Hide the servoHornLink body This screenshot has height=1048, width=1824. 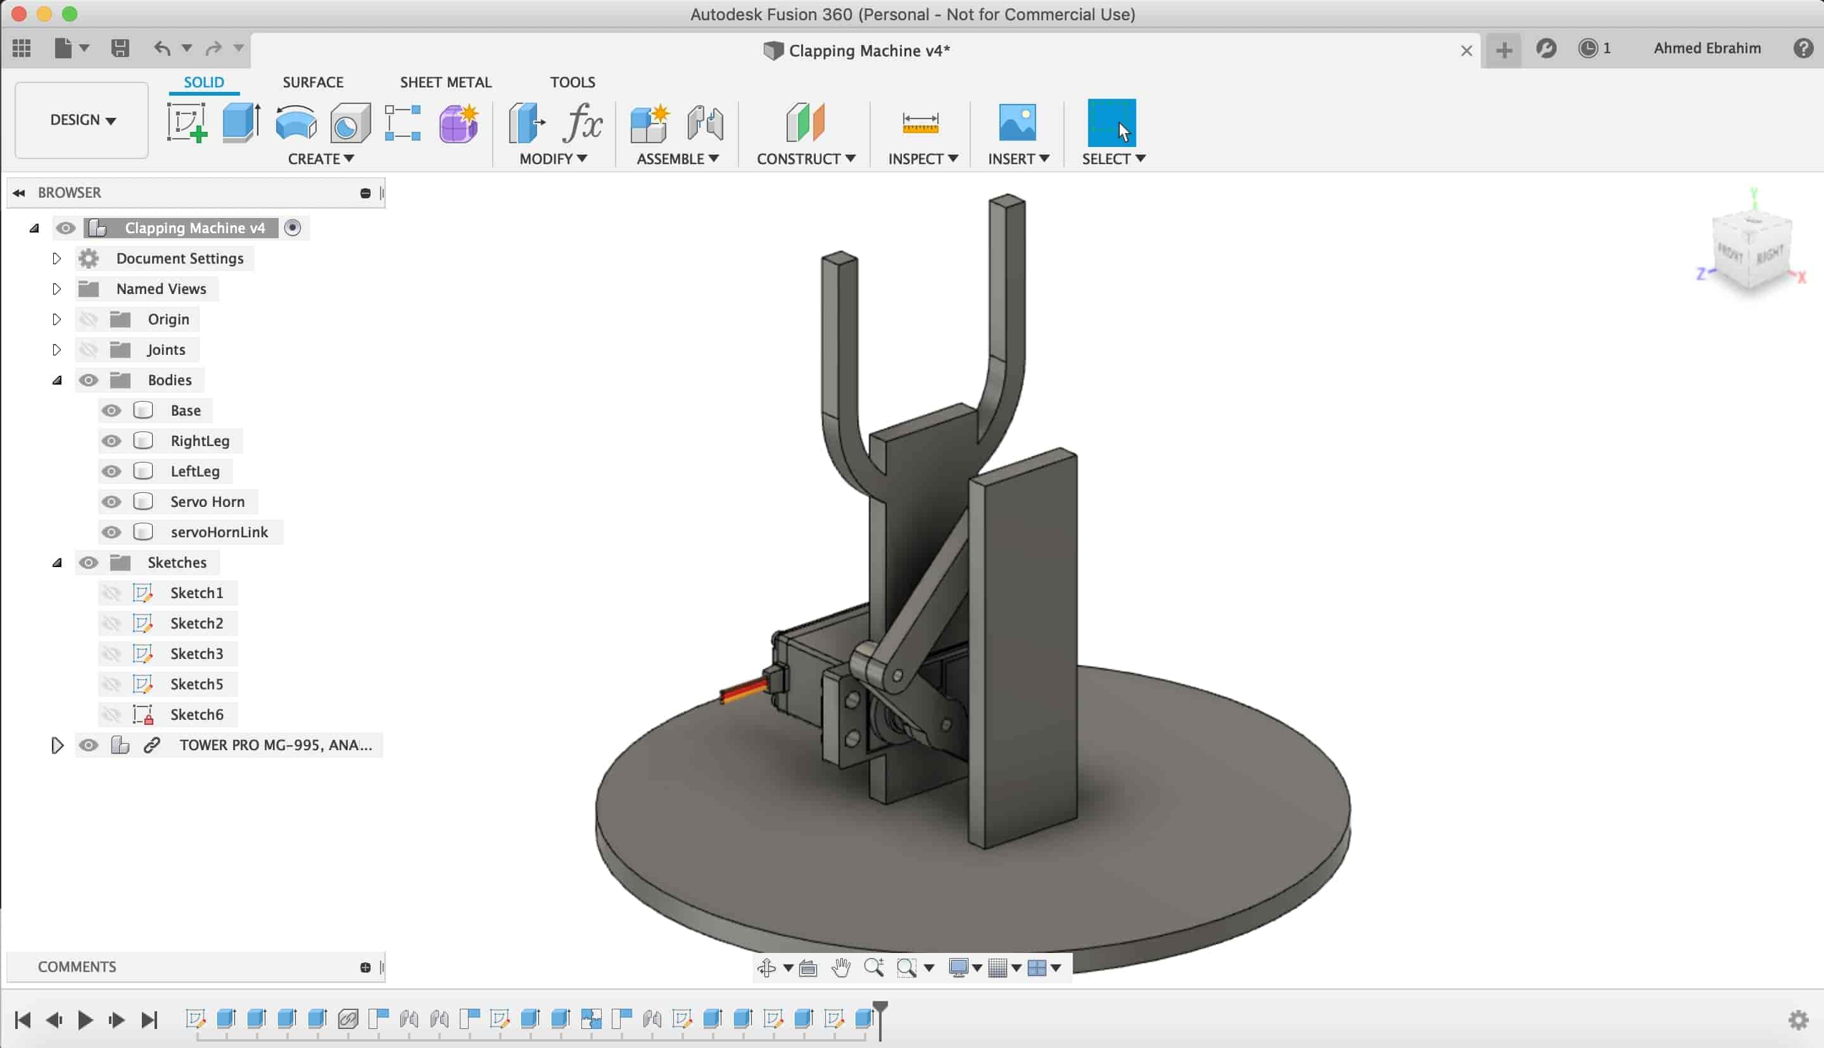point(111,532)
